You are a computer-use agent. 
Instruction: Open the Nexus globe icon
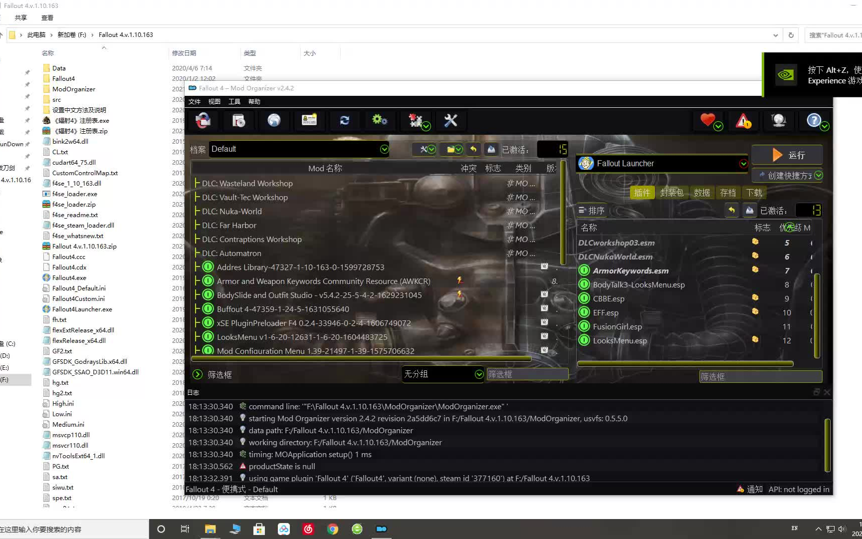point(274,120)
